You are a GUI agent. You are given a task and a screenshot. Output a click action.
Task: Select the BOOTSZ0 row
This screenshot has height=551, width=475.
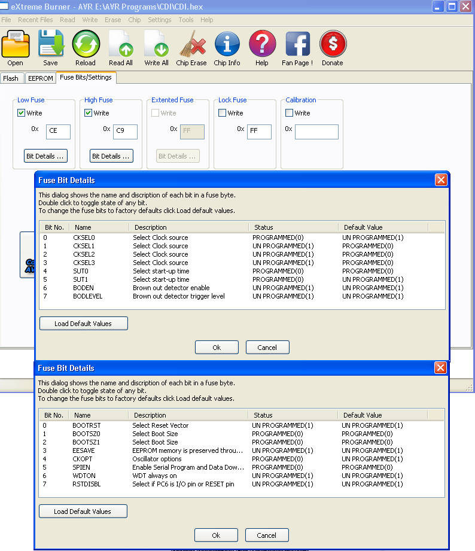[241, 434]
